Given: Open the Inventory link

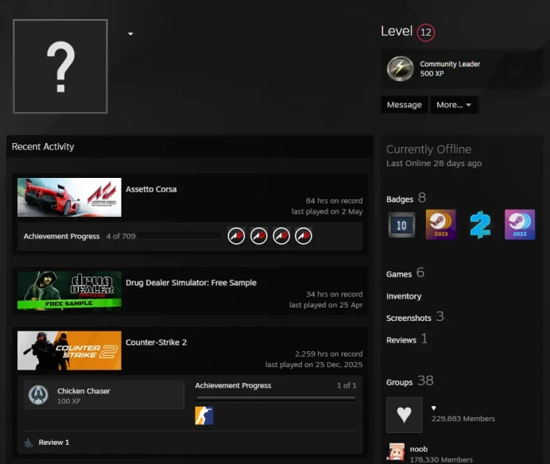Looking at the screenshot, I should point(404,296).
